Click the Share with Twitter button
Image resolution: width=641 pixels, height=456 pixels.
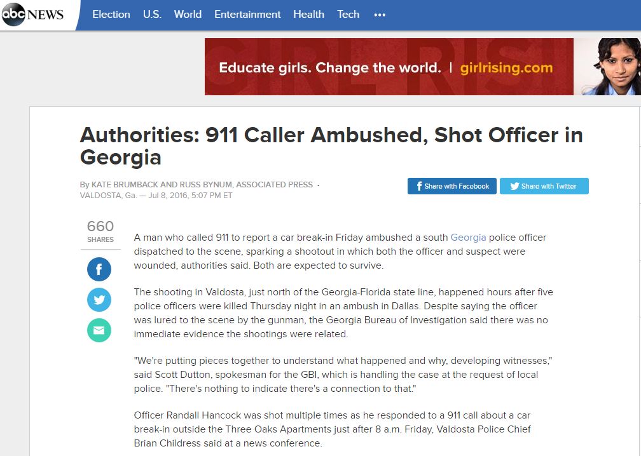coord(544,186)
